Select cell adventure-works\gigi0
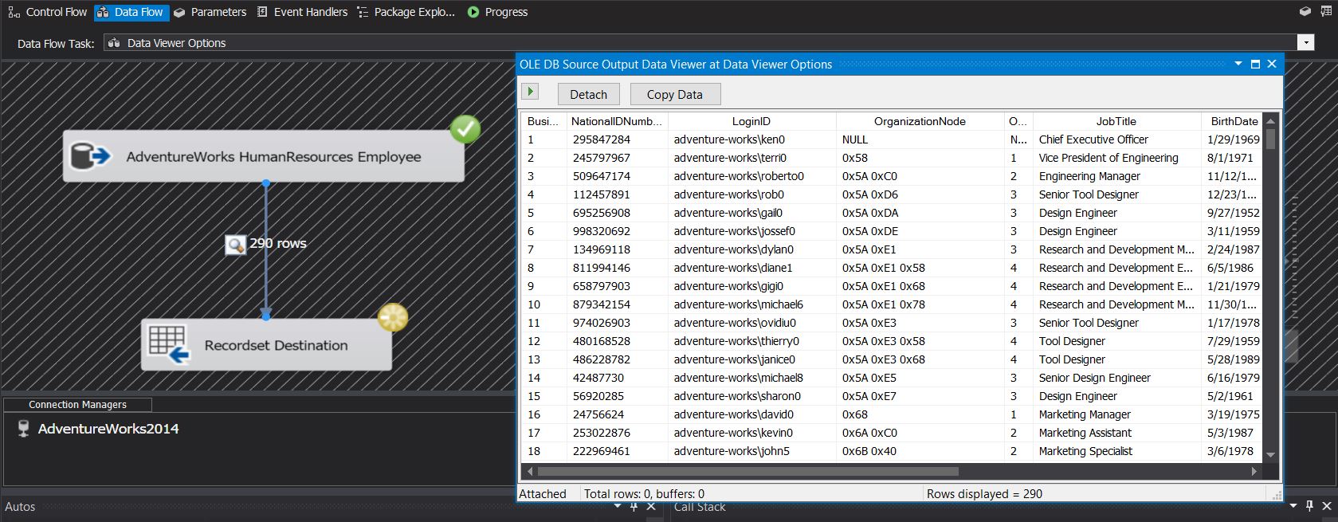 [x=751, y=286]
